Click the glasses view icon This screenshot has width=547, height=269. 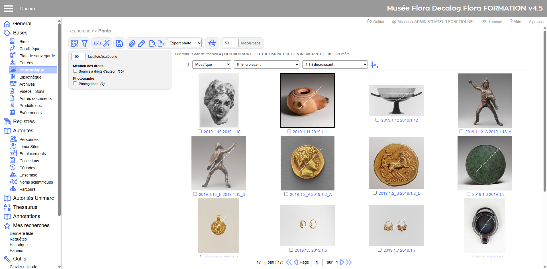click(97, 43)
